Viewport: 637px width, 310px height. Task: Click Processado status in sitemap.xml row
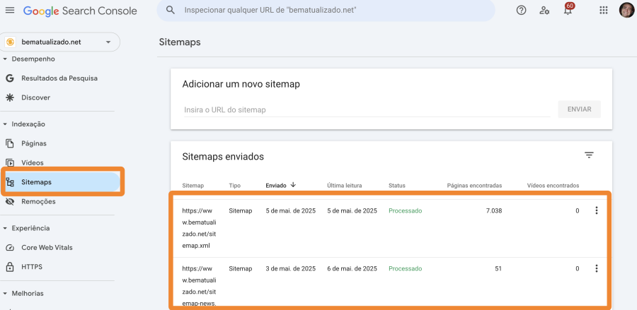pyautogui.click(x=405, y=210)
